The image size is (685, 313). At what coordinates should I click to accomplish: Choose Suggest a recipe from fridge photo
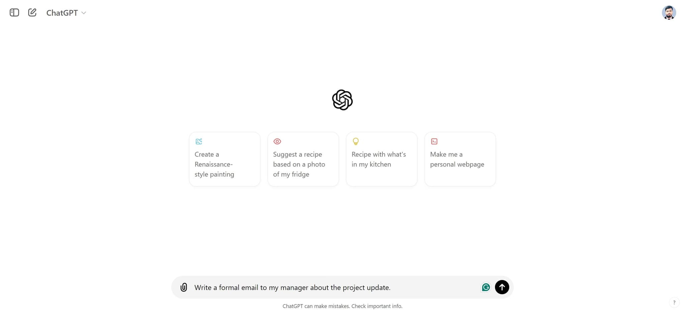click(303, 159)
